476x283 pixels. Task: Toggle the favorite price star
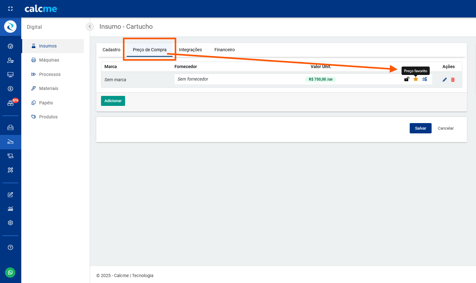click(x=416, y=79)
